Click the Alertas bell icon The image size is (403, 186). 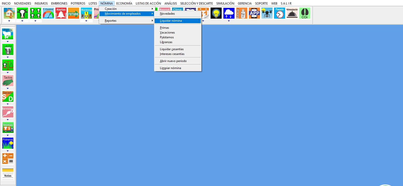coord(61,13)
